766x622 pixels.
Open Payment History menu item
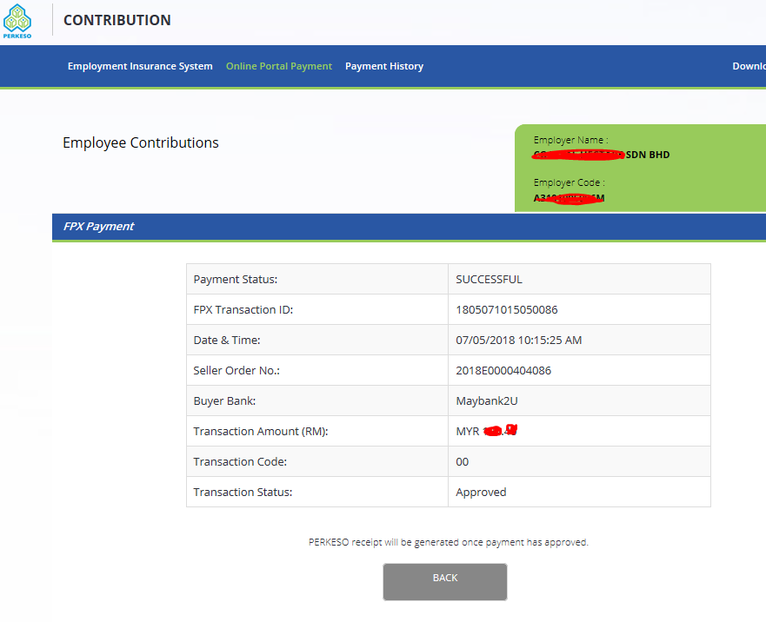tap(384, 66)
